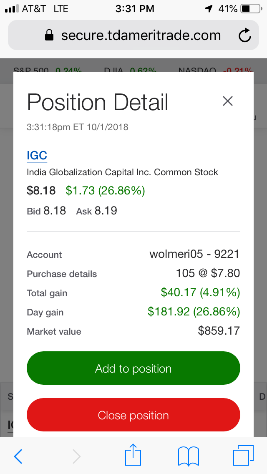The width and height of the screenshot is (267, 474).
Task: Tap the green $181.92 day gain value
Action: [x=194, y=312]
